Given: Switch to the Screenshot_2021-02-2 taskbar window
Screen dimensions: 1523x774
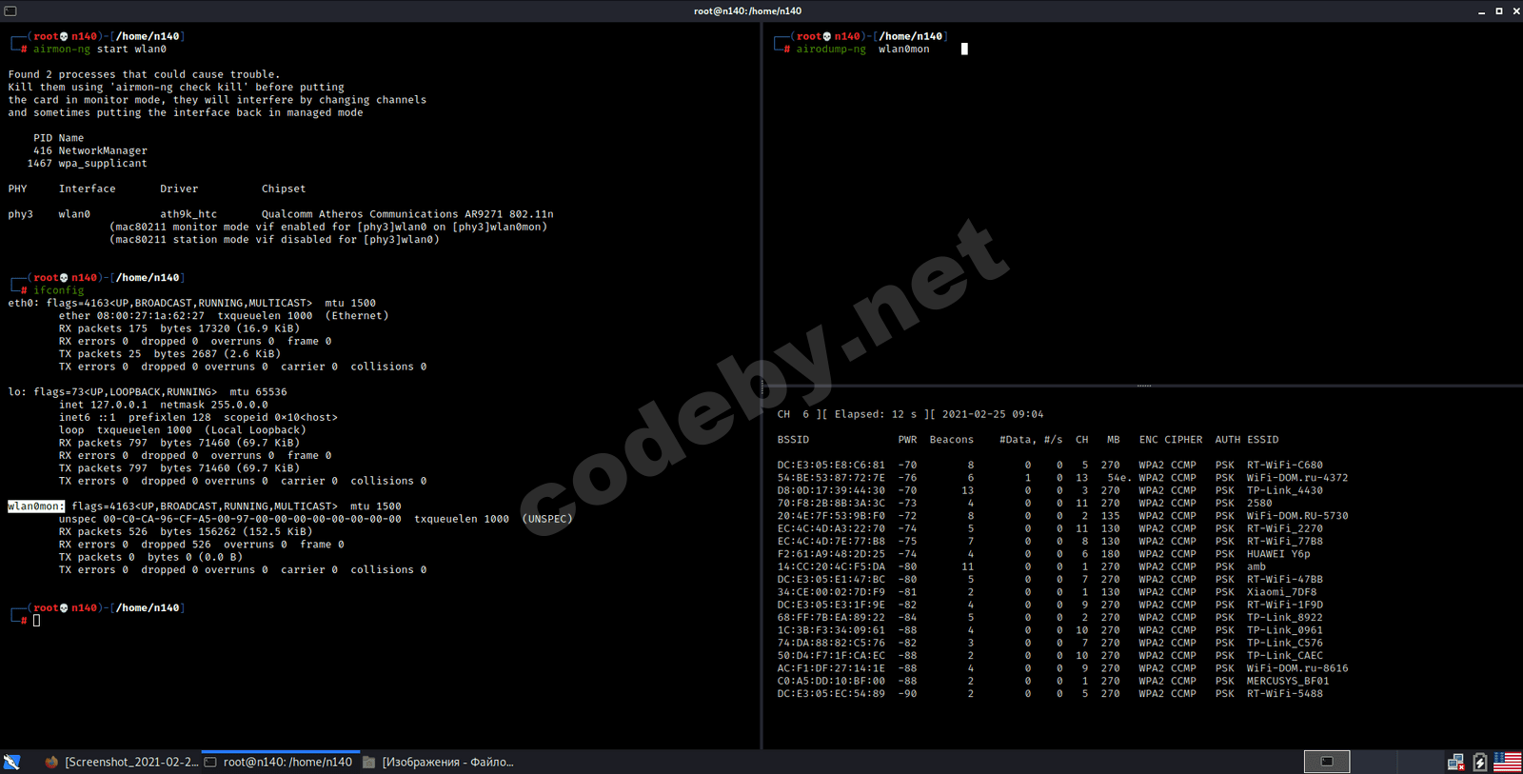Looking at the screenshot, I should (x=121, y=762).
